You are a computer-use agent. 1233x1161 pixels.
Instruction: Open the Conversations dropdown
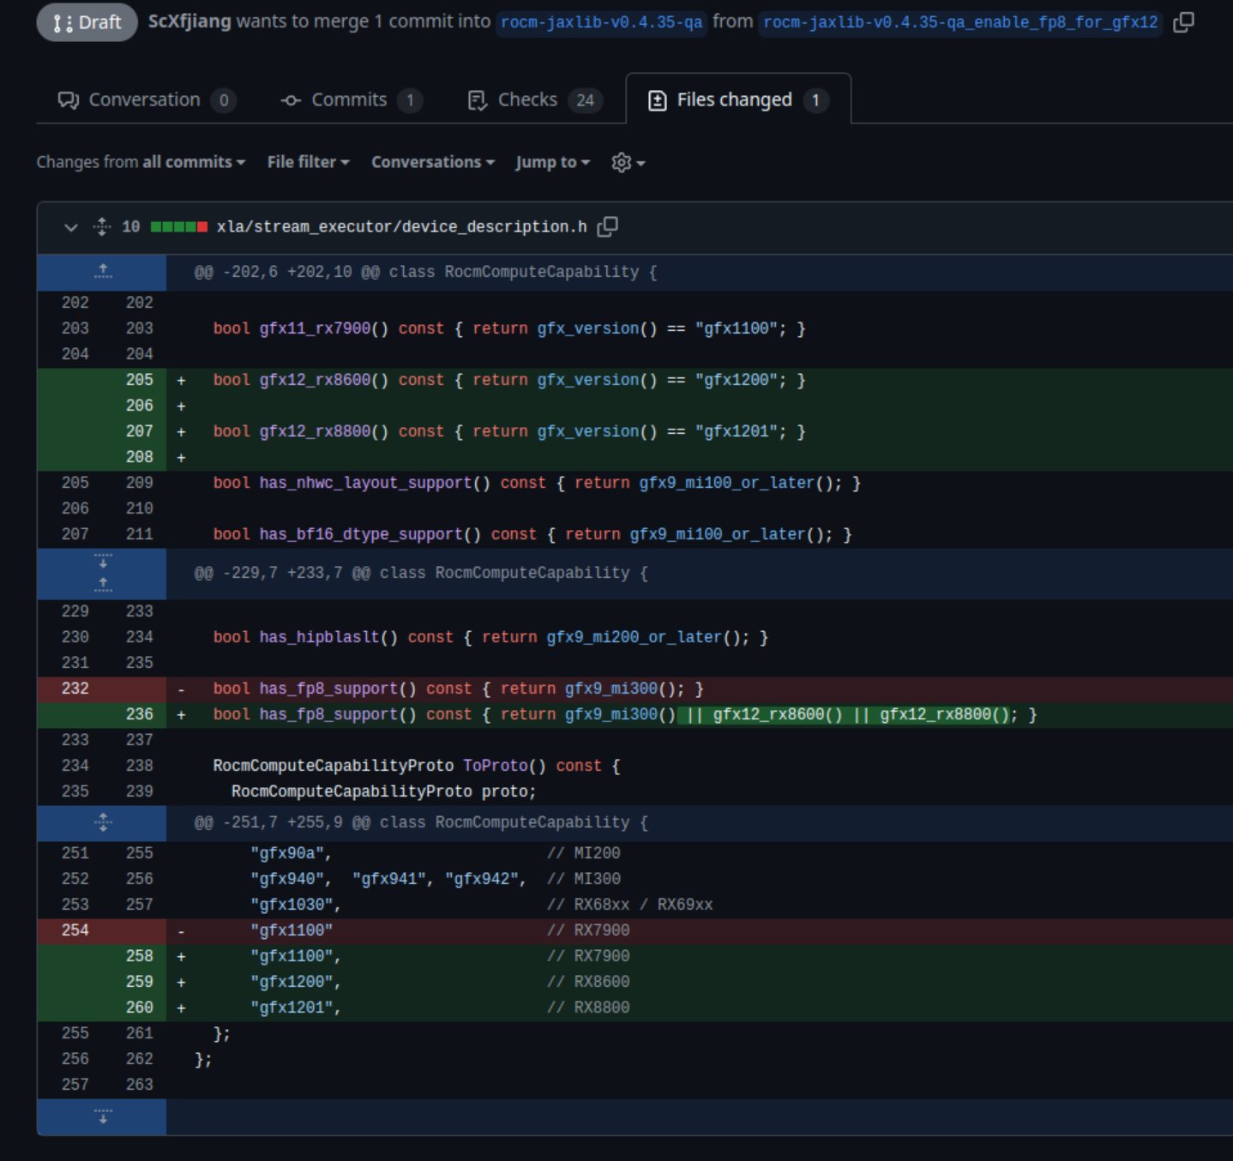click(433, 162)
